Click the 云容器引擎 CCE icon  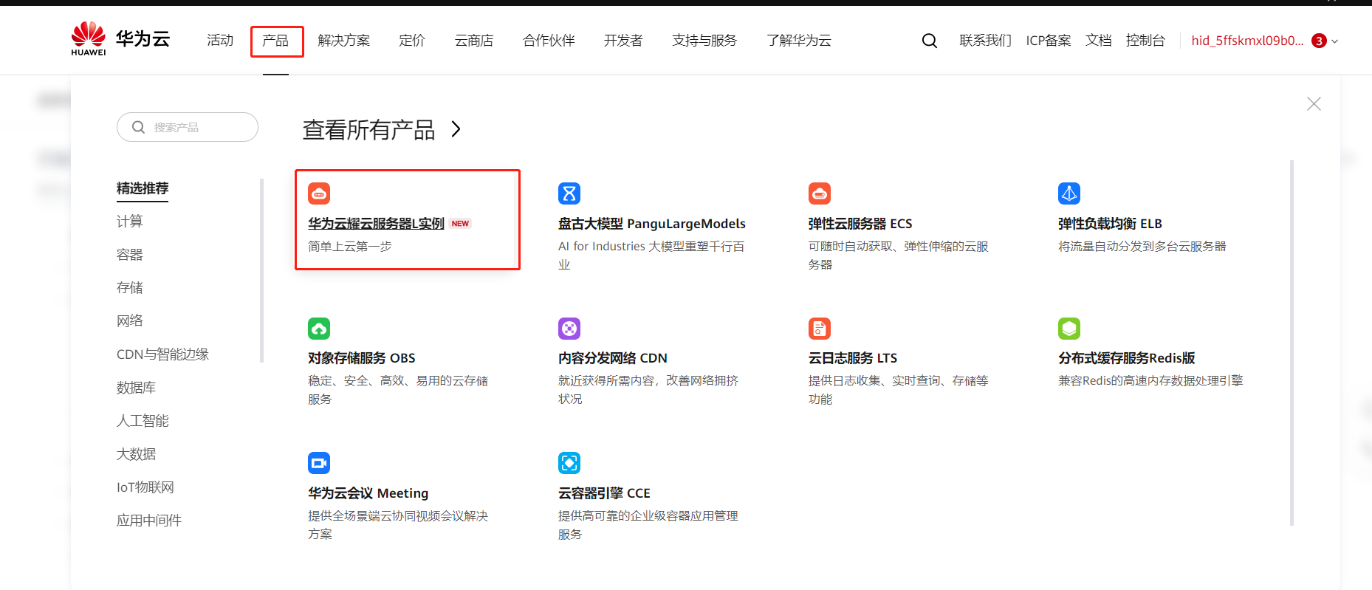(569, 463)
